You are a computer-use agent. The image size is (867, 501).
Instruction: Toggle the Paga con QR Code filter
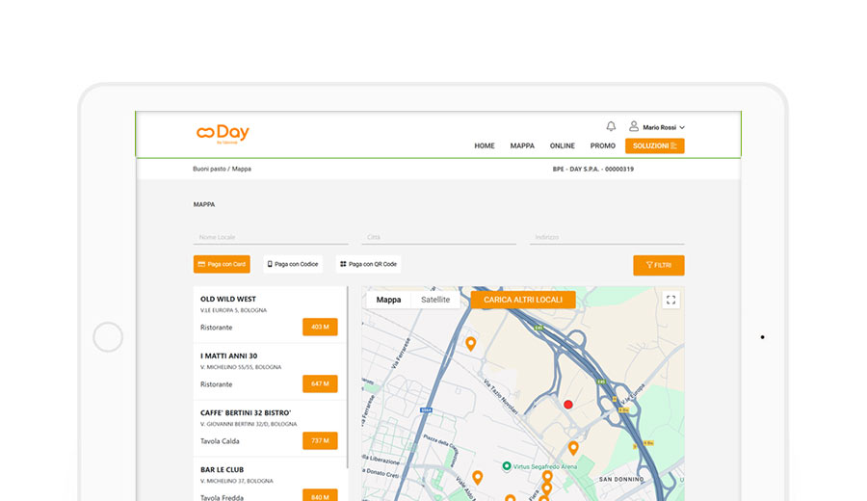[x=368, y=264]
